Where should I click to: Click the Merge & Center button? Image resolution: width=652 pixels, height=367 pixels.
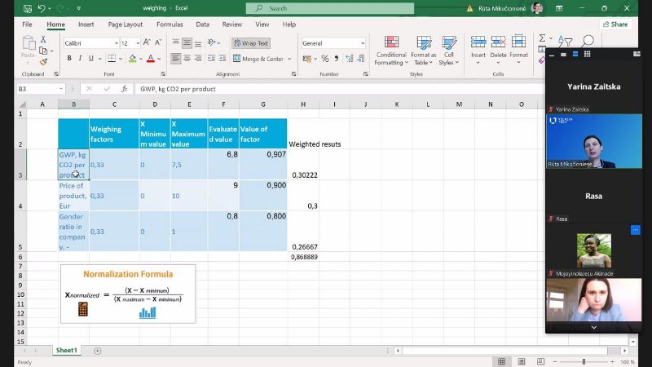[258, 59]
